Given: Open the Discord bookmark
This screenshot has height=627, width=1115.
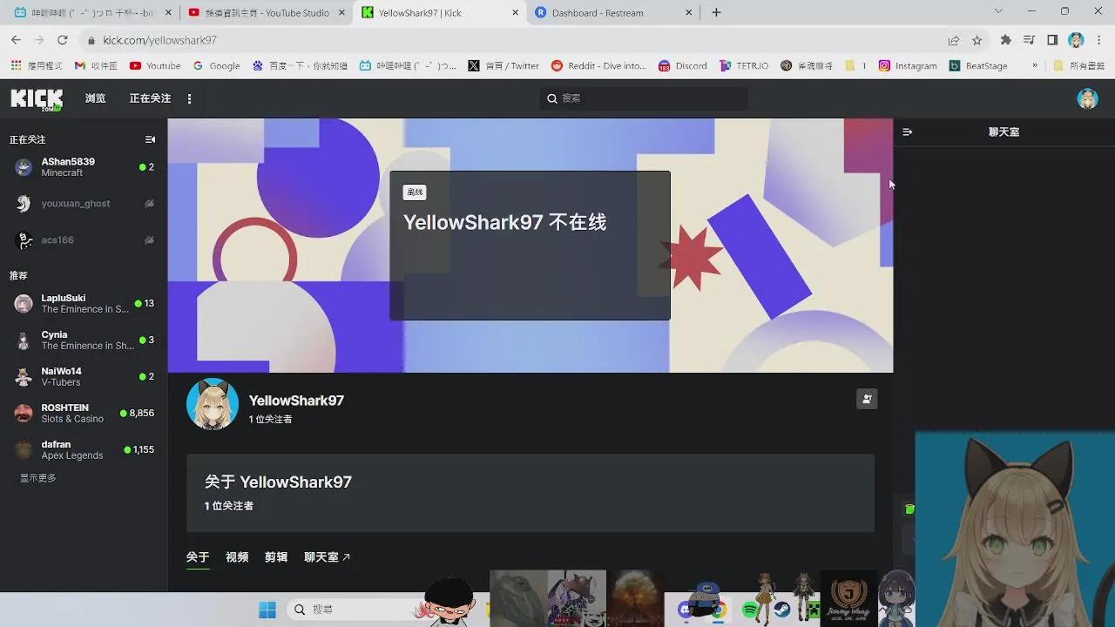Looking at the screenshot, I should pyautogui.click(x=682, y=65).
